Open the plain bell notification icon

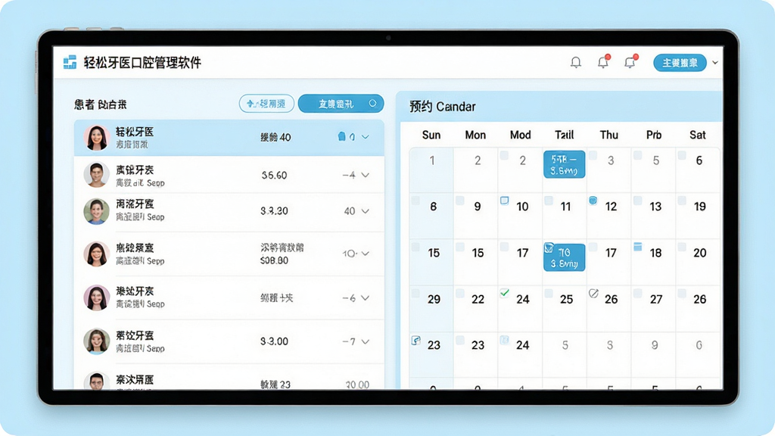coord(576,62)
